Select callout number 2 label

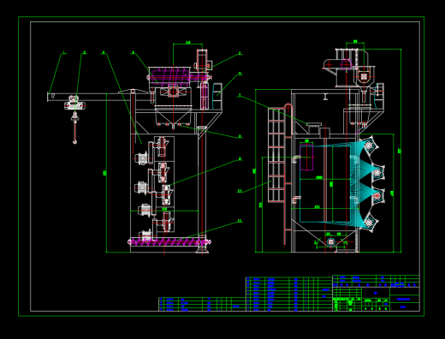click(x=84, y=52)
